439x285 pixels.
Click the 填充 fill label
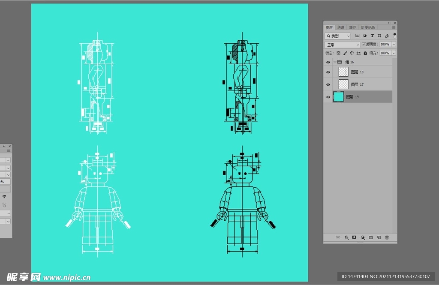[374, 53]
